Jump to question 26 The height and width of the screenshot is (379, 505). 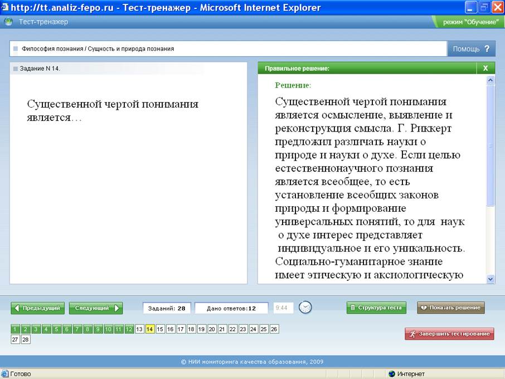click(x=274, y=329)
